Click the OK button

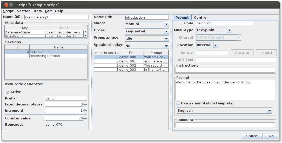click(x=271, y=136)
